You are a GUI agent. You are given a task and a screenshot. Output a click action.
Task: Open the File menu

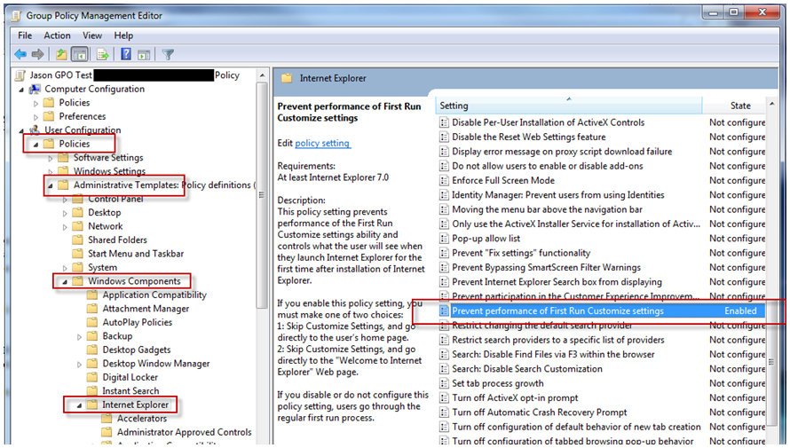[25, 35]
